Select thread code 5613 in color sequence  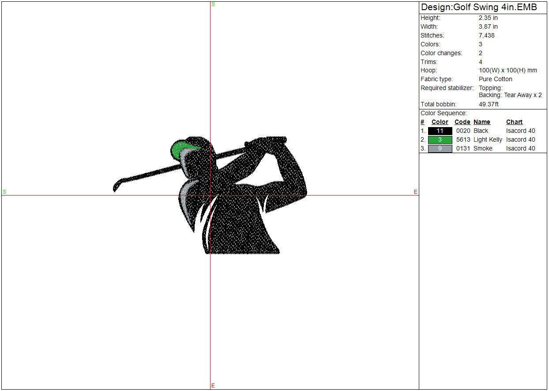[463, 140]
